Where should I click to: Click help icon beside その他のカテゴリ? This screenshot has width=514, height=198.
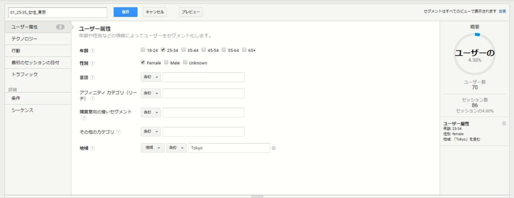[x=118, y=132]
